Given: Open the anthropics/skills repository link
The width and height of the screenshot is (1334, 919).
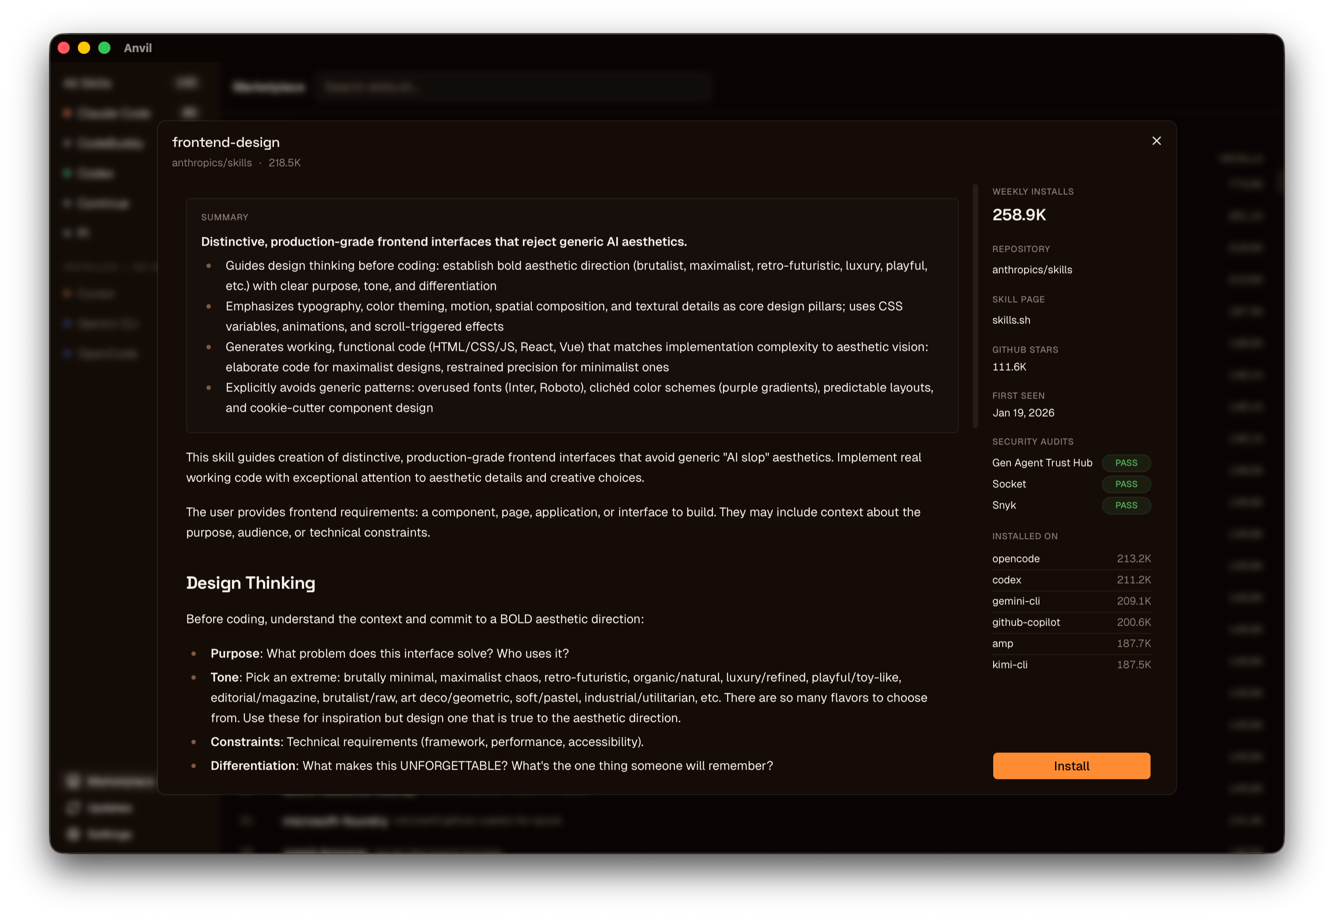Looking at the screenshot, I should click(x=1032, y=270).
